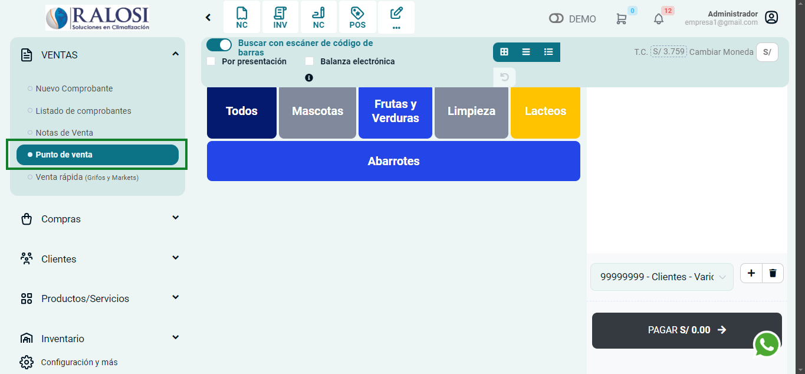Open the INV invoice icon
Image resolution: width=805 pixels, height=374 pixels.
(280, 17)
